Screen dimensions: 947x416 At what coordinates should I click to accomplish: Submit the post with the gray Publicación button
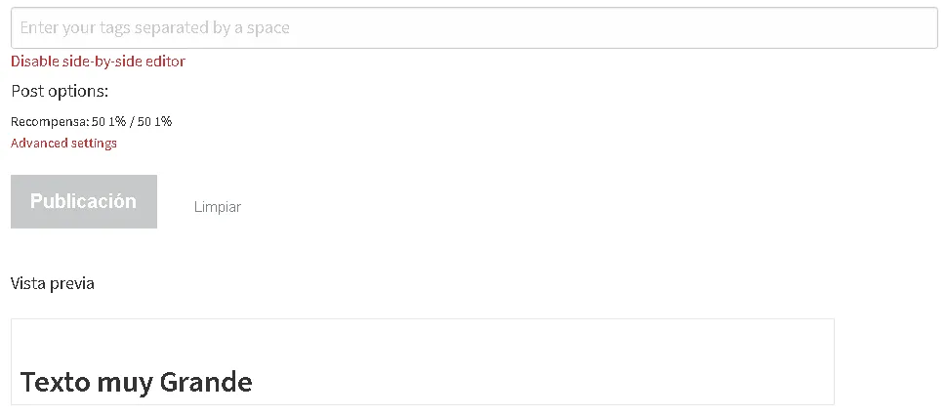(x=84, y=202)
